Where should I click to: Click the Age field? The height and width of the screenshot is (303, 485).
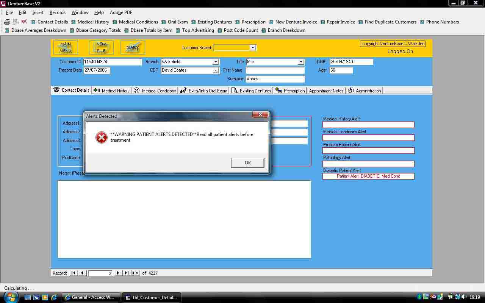pos(341,70)
